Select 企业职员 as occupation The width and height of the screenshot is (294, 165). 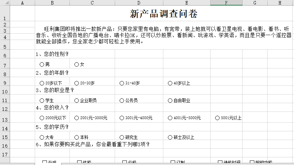76,100
